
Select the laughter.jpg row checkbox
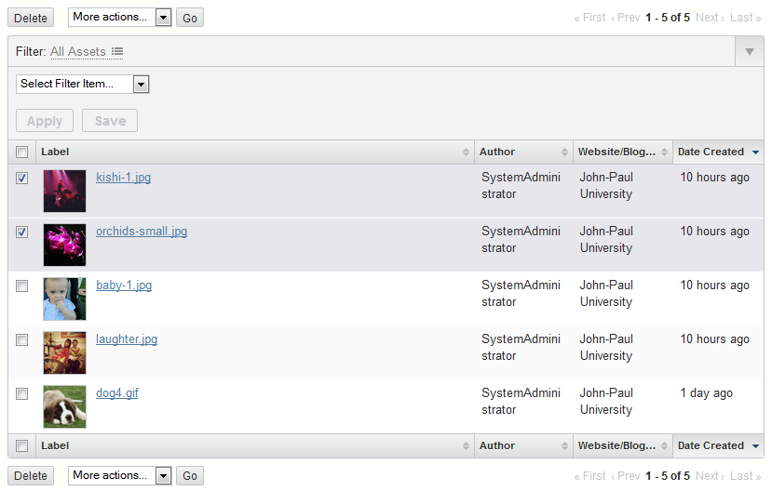click(22, 339)
